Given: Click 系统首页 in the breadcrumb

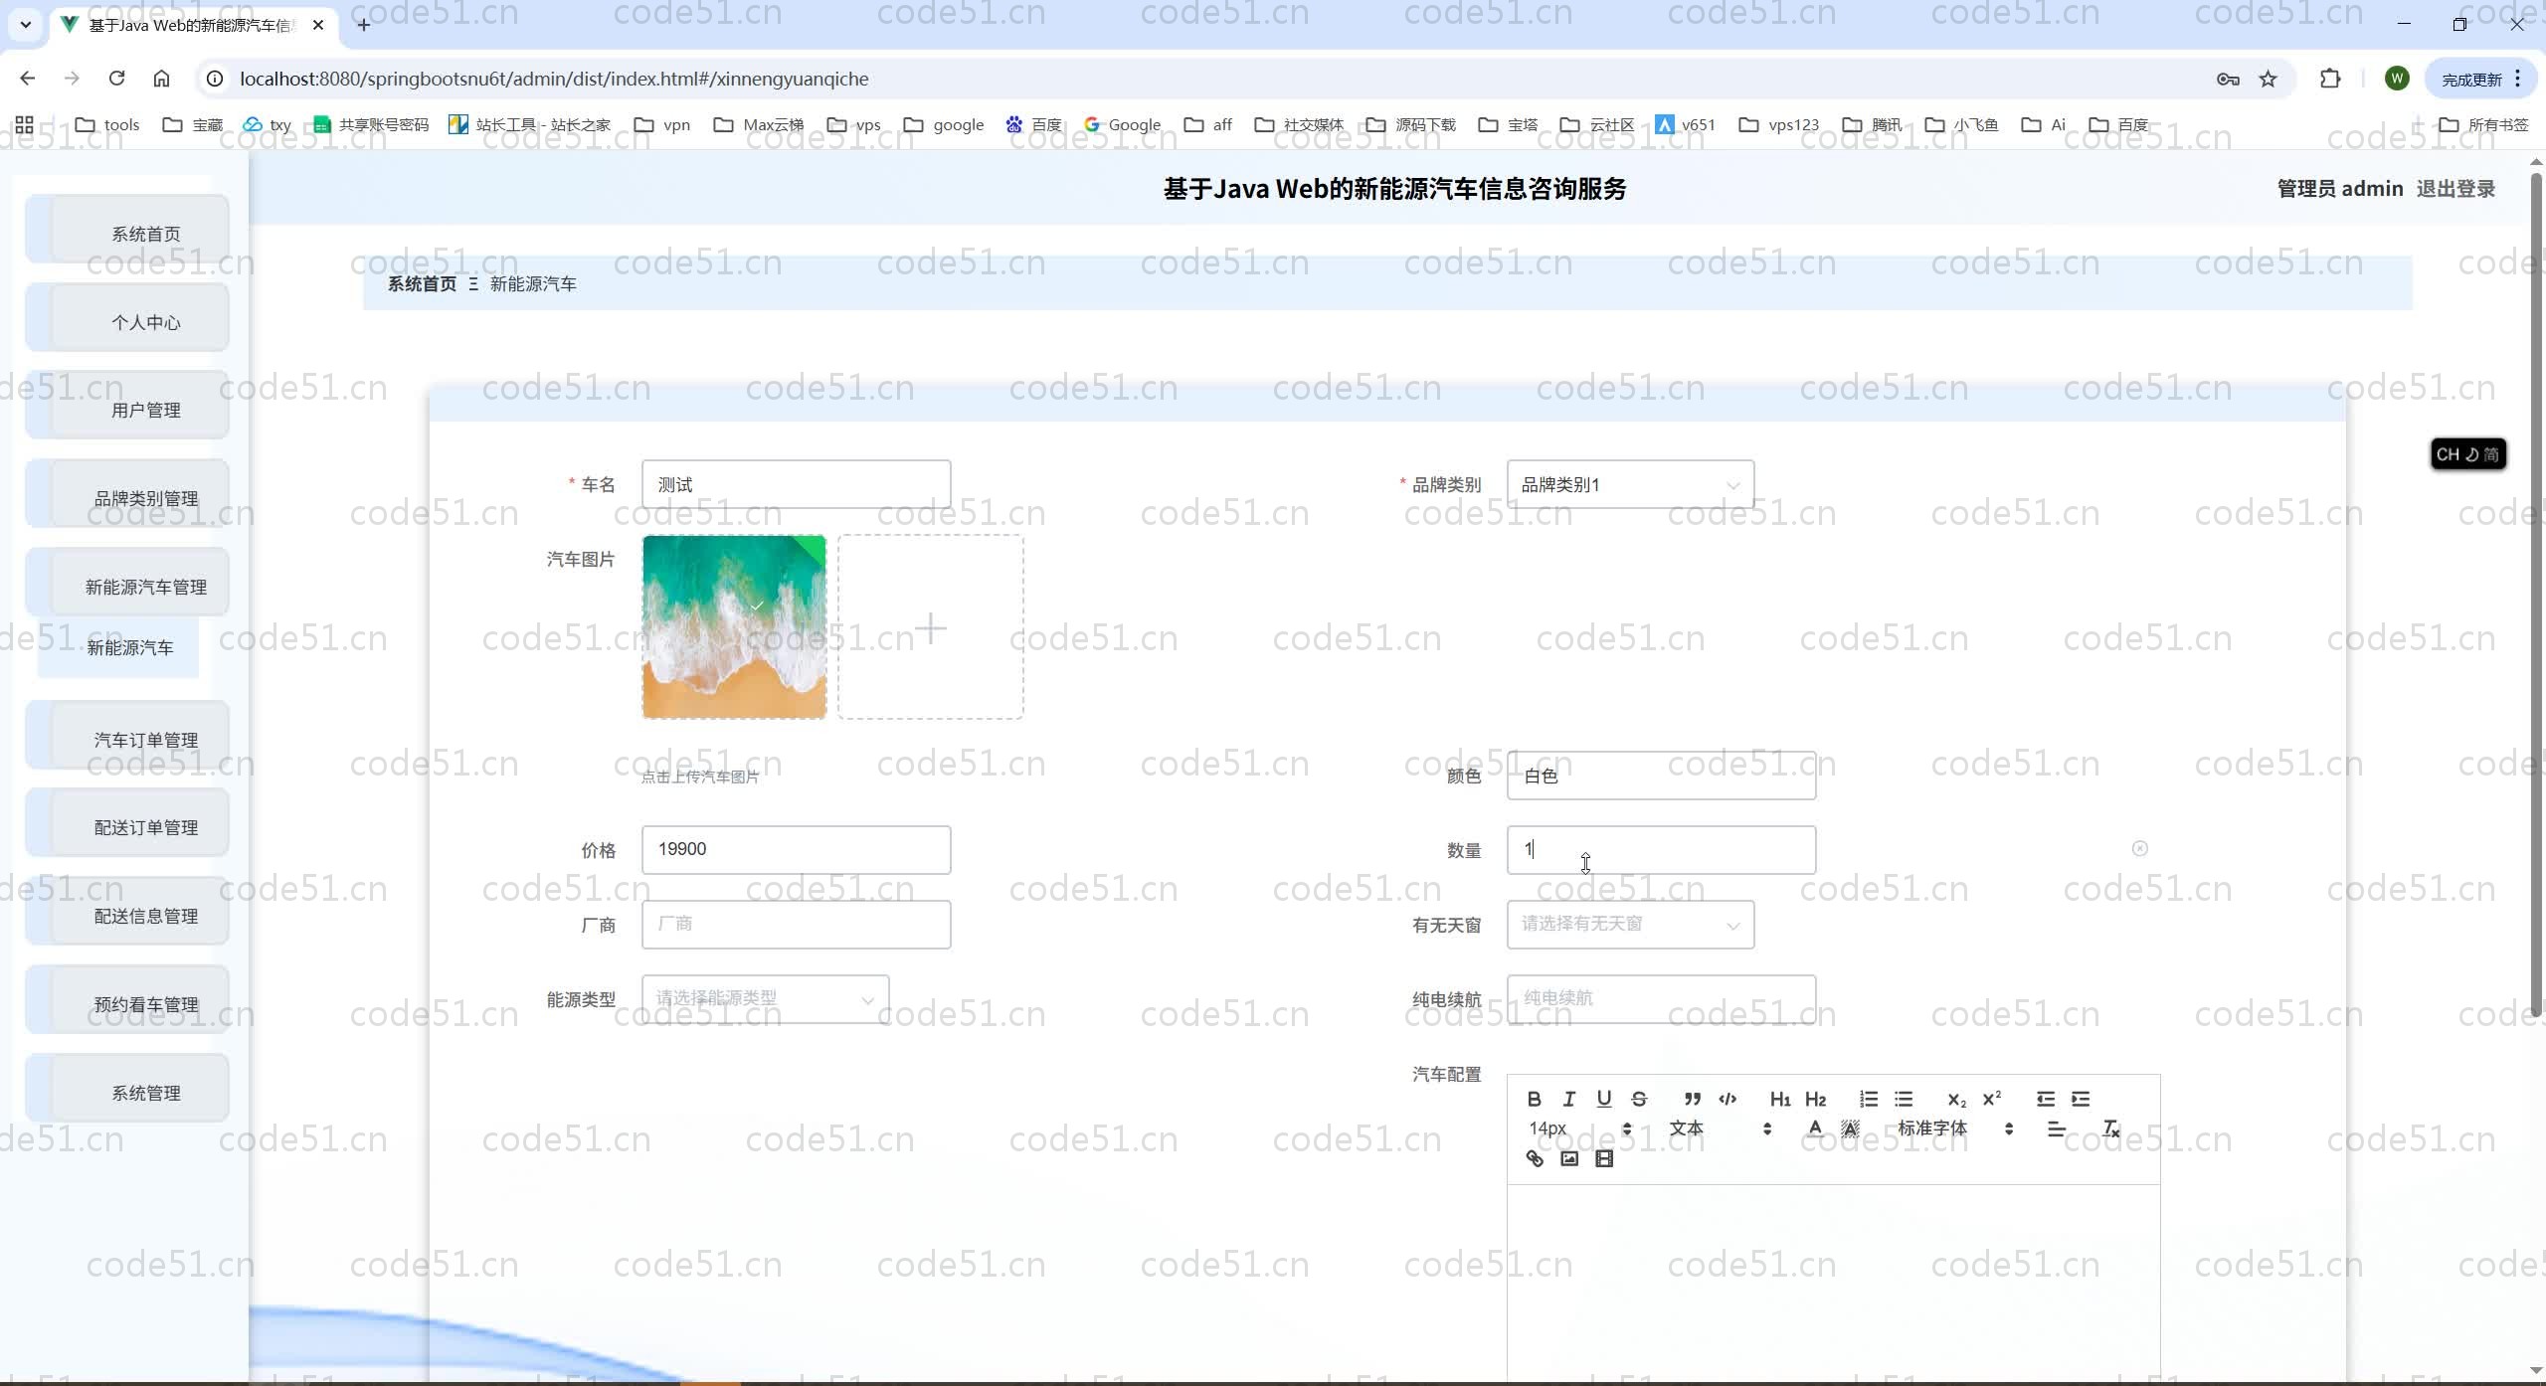Looking at the screenshot, I should [x=422, y=284].
